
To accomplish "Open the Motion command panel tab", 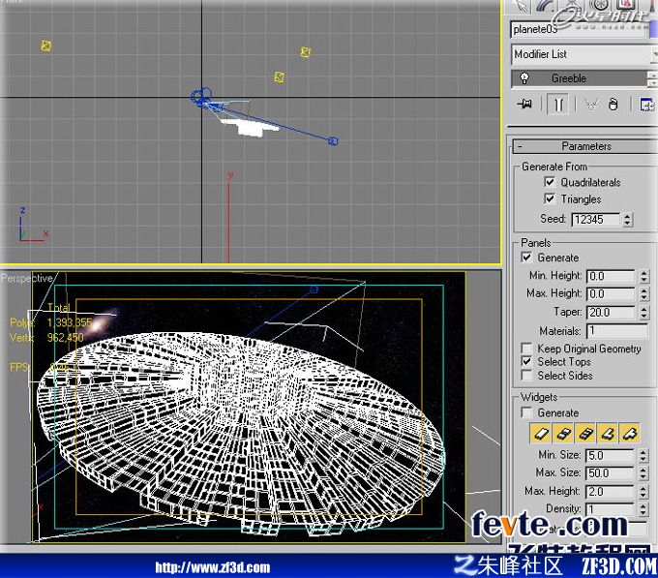I will pyautogui.click(x=599, y=6).
